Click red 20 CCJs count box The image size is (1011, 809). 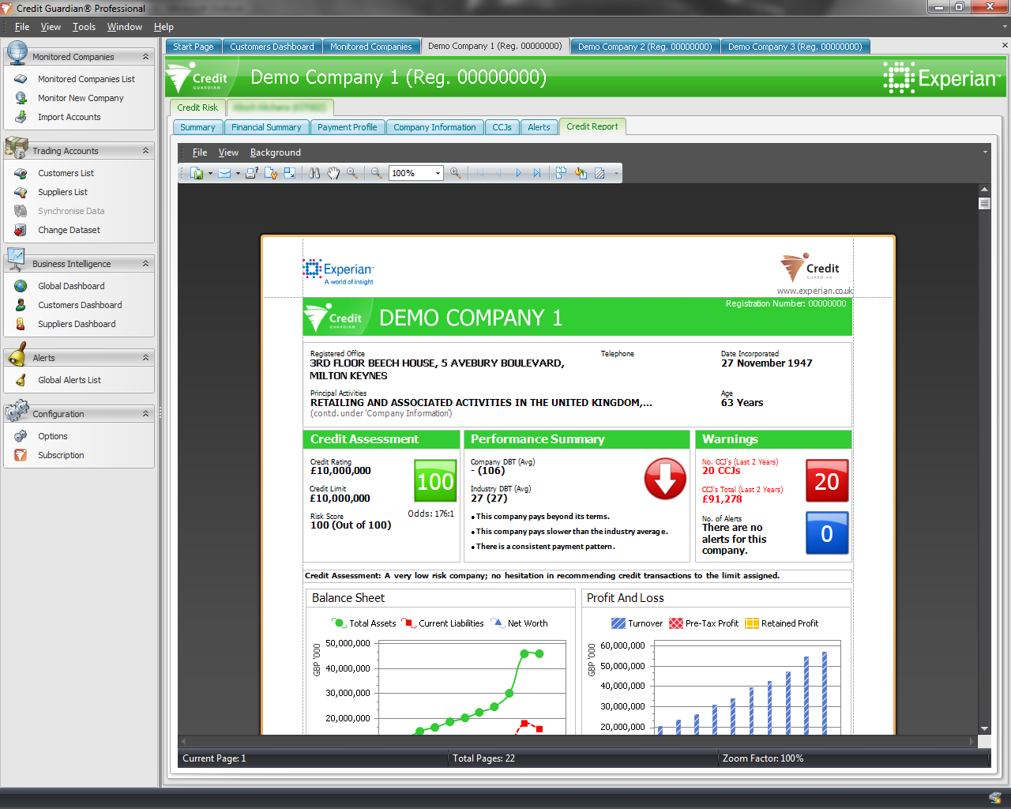tap(827, 481)
